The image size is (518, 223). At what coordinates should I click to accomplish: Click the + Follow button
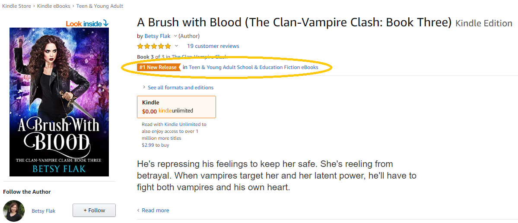pyautogui.click(x=94, y=210)
